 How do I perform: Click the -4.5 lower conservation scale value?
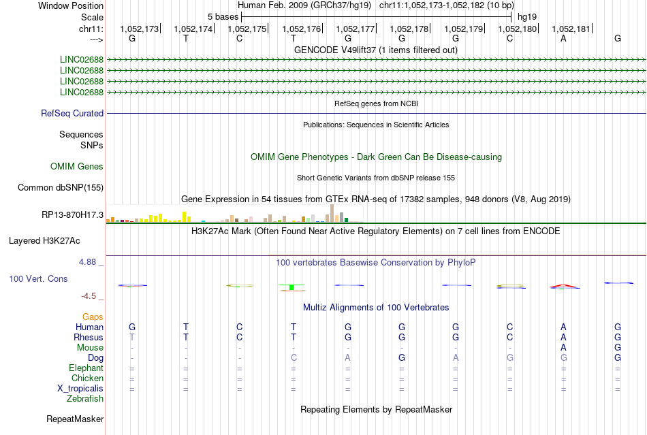point(89,296)
